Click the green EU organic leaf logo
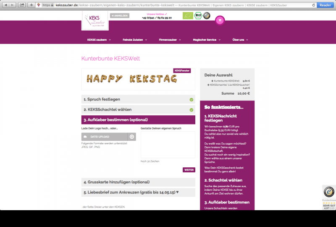This screenshot has height=227, width=336. point(188,16)
